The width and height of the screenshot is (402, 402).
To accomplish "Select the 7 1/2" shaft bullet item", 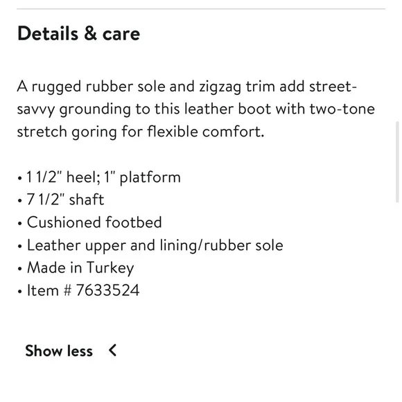I will [61, 200].
